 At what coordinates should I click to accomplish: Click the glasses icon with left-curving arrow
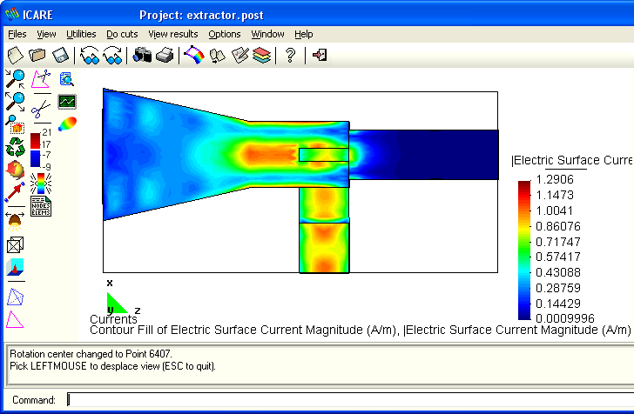coord(90,56)
